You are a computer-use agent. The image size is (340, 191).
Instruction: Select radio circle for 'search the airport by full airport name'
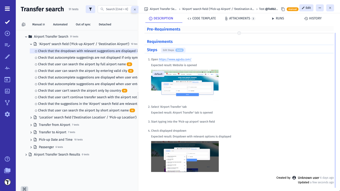[x=36, y=64]
